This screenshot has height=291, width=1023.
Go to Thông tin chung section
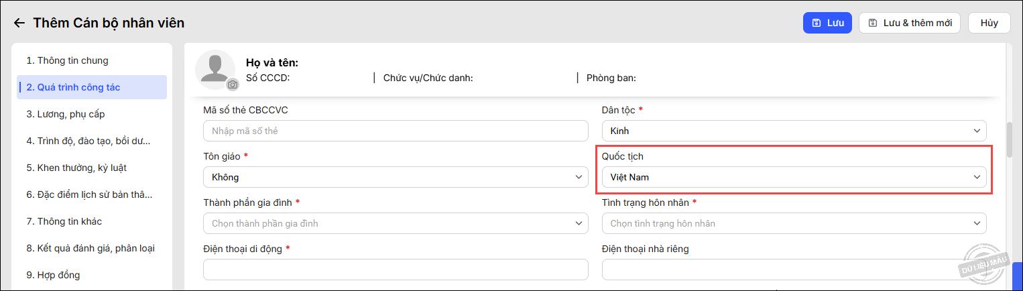click(67, 60)
